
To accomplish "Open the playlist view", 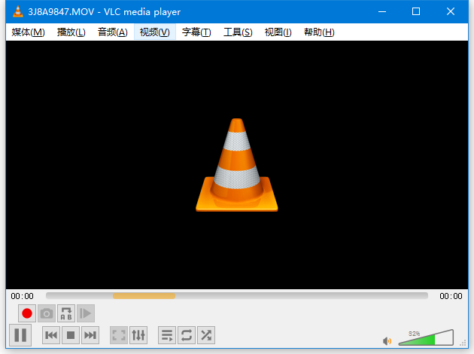I will tap(167, 335).
